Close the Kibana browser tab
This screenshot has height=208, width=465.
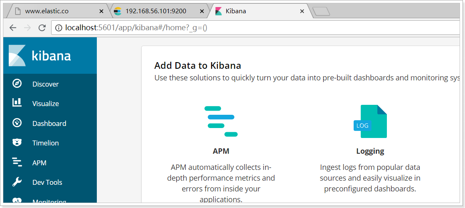click(x=302, y=11)
